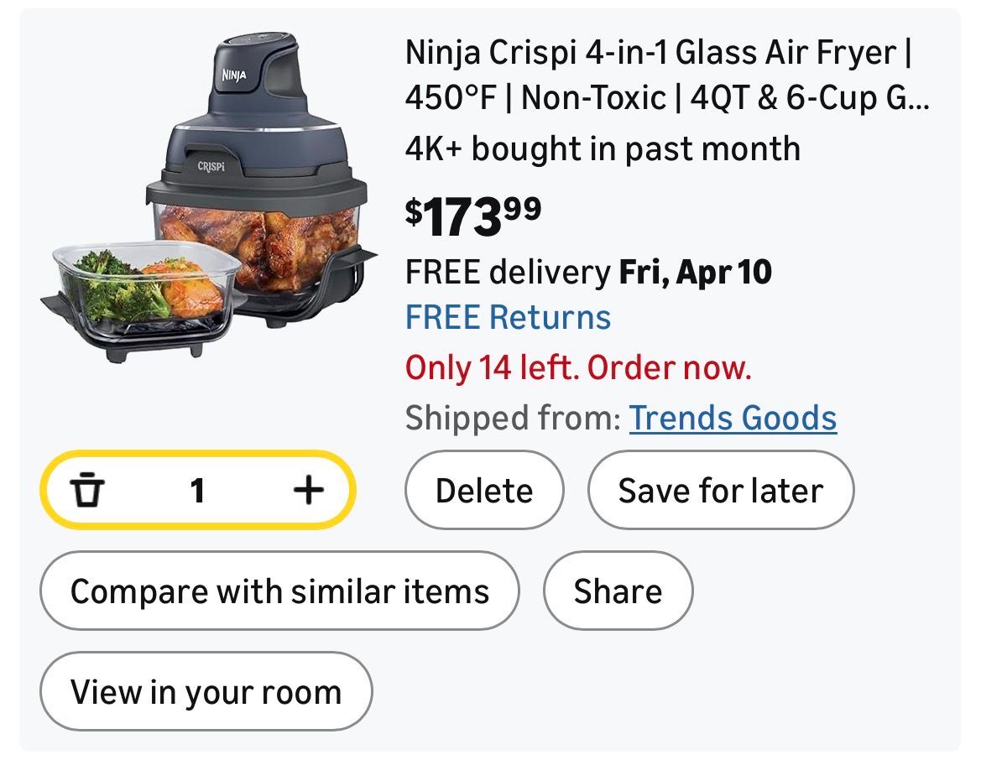Open the Trends Goods seller link
Screen dimensions: 981x760
pyautogui.click(x=733, y=418)
